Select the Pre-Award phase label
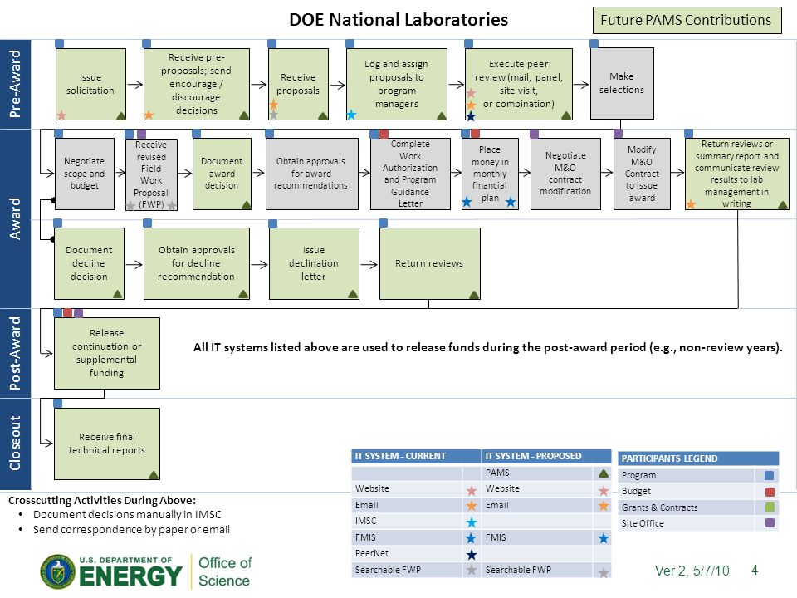The image size is (797, 598). point(15,84)
